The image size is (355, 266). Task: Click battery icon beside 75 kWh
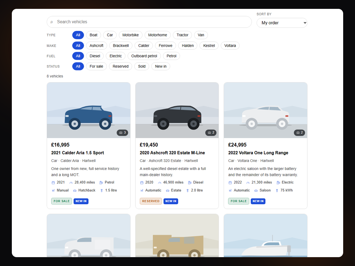pyautogui.click(x=277, y=191)
